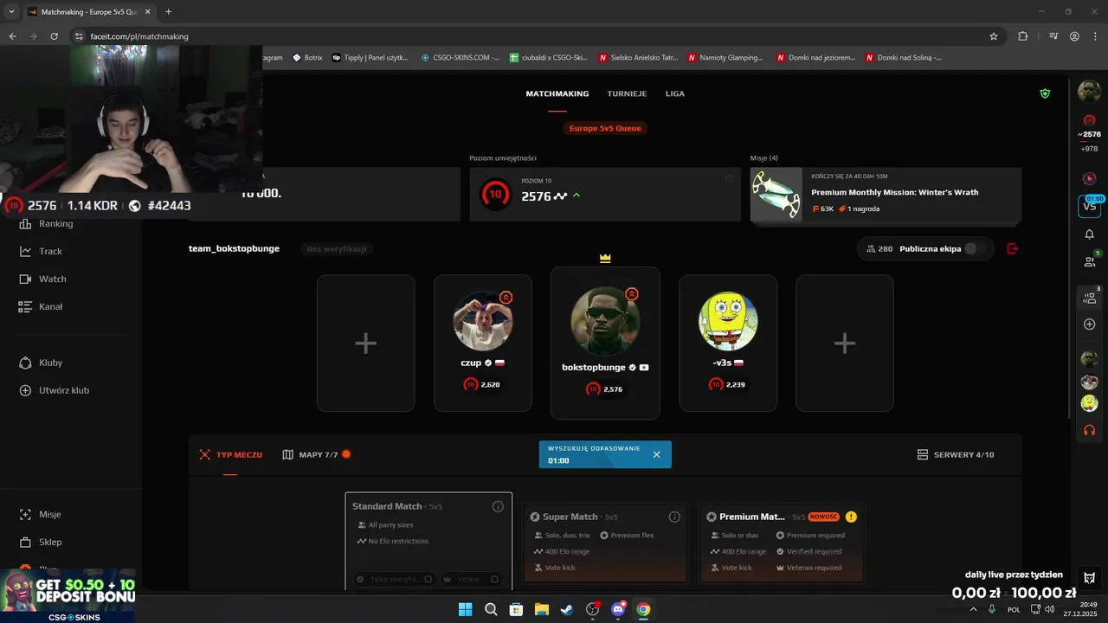Add player in the first empty slot
The width and height of the screenshot is (1108, 623).
click(x=365, y=344)
